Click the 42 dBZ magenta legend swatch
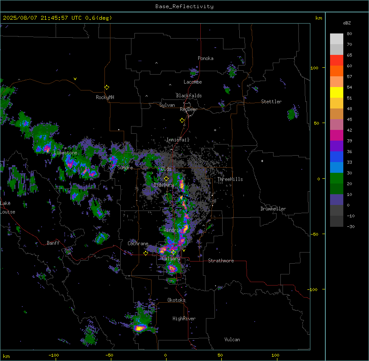 coord(336,135)
